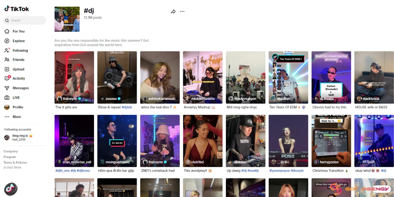Open the zuezeu DJ video thumbnail
This screenshot has height=197, width=394.
point(117,77)
